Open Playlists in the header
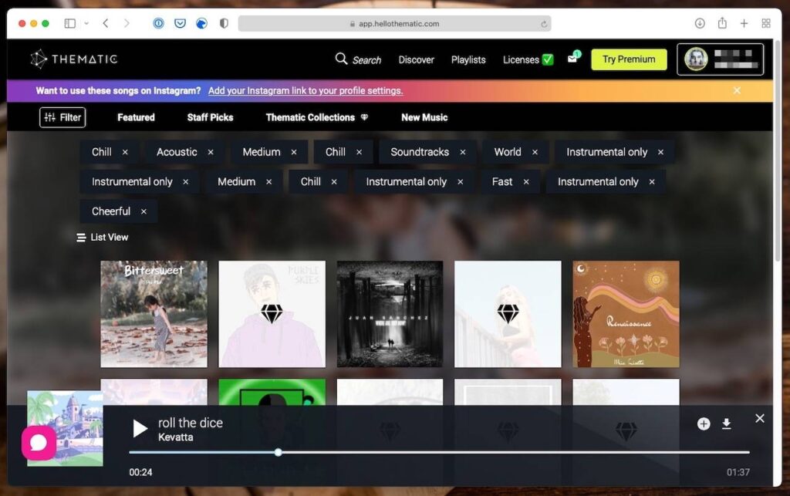Image resolution: width=790 pixels, height=496 pixels. click(x=468, y=59)
